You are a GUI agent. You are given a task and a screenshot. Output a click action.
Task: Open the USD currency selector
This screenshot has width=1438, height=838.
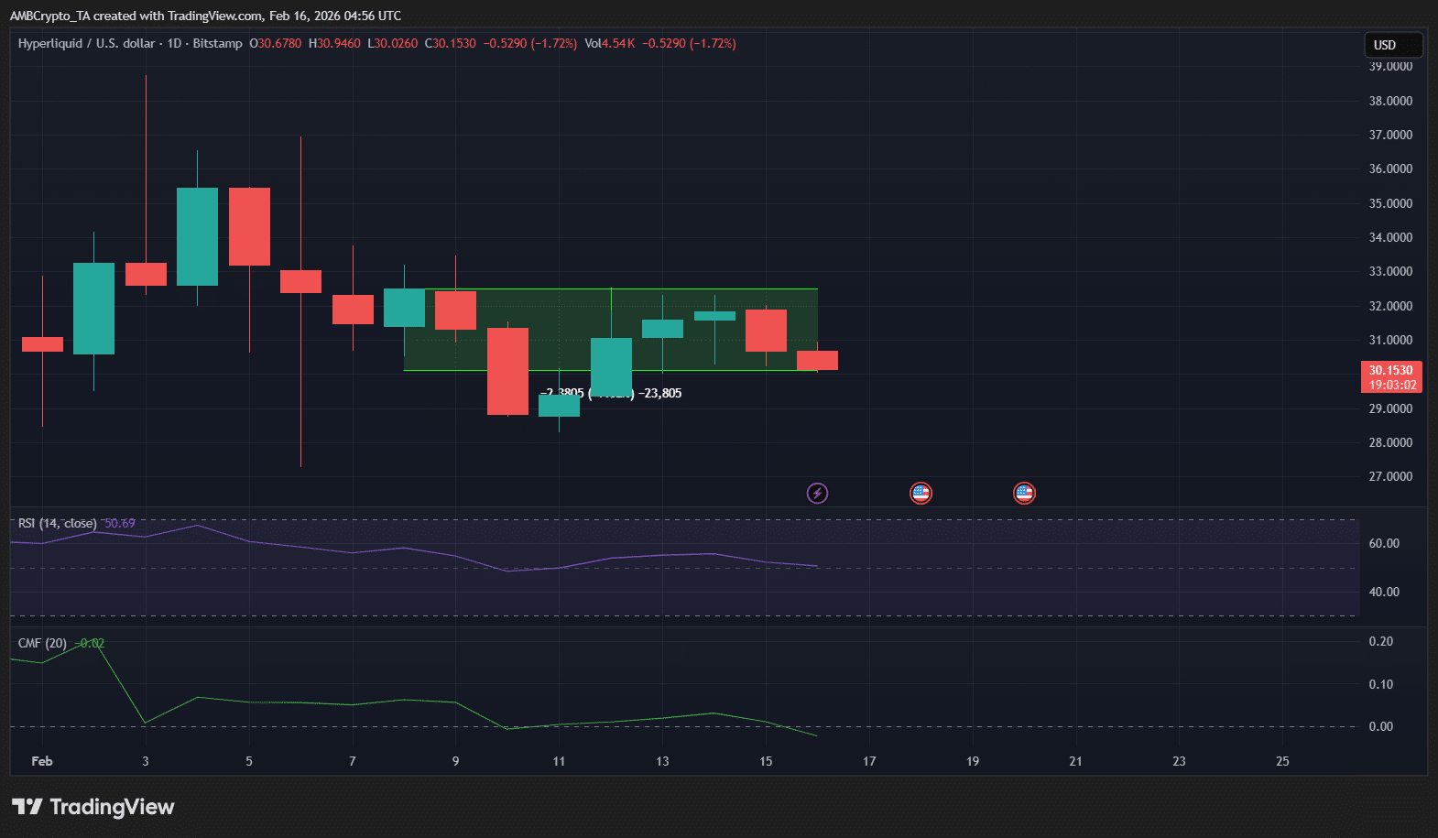(x=1392, y=45)
